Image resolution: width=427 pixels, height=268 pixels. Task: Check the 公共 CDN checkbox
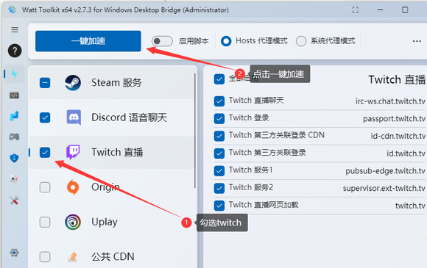(45, 256)
